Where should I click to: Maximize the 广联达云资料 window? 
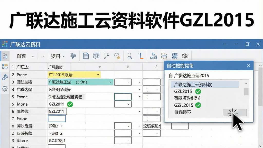[247, 44]
